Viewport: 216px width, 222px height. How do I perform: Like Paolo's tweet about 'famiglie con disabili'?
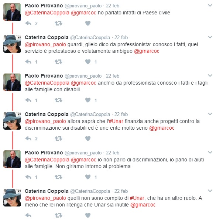click(88, 100)
